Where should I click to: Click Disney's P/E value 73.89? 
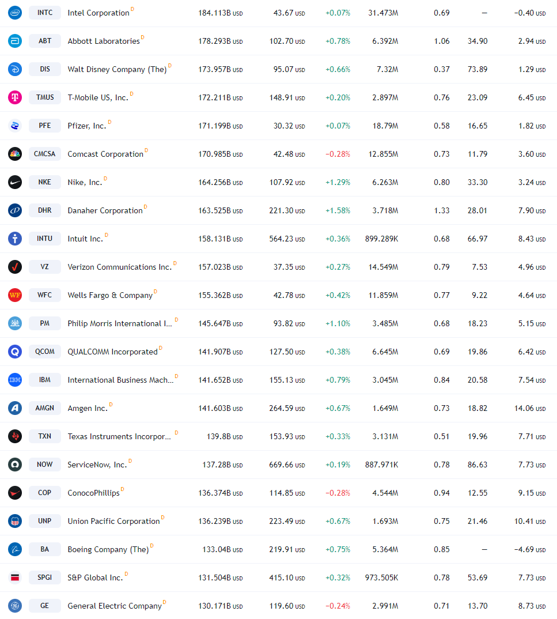478,70
